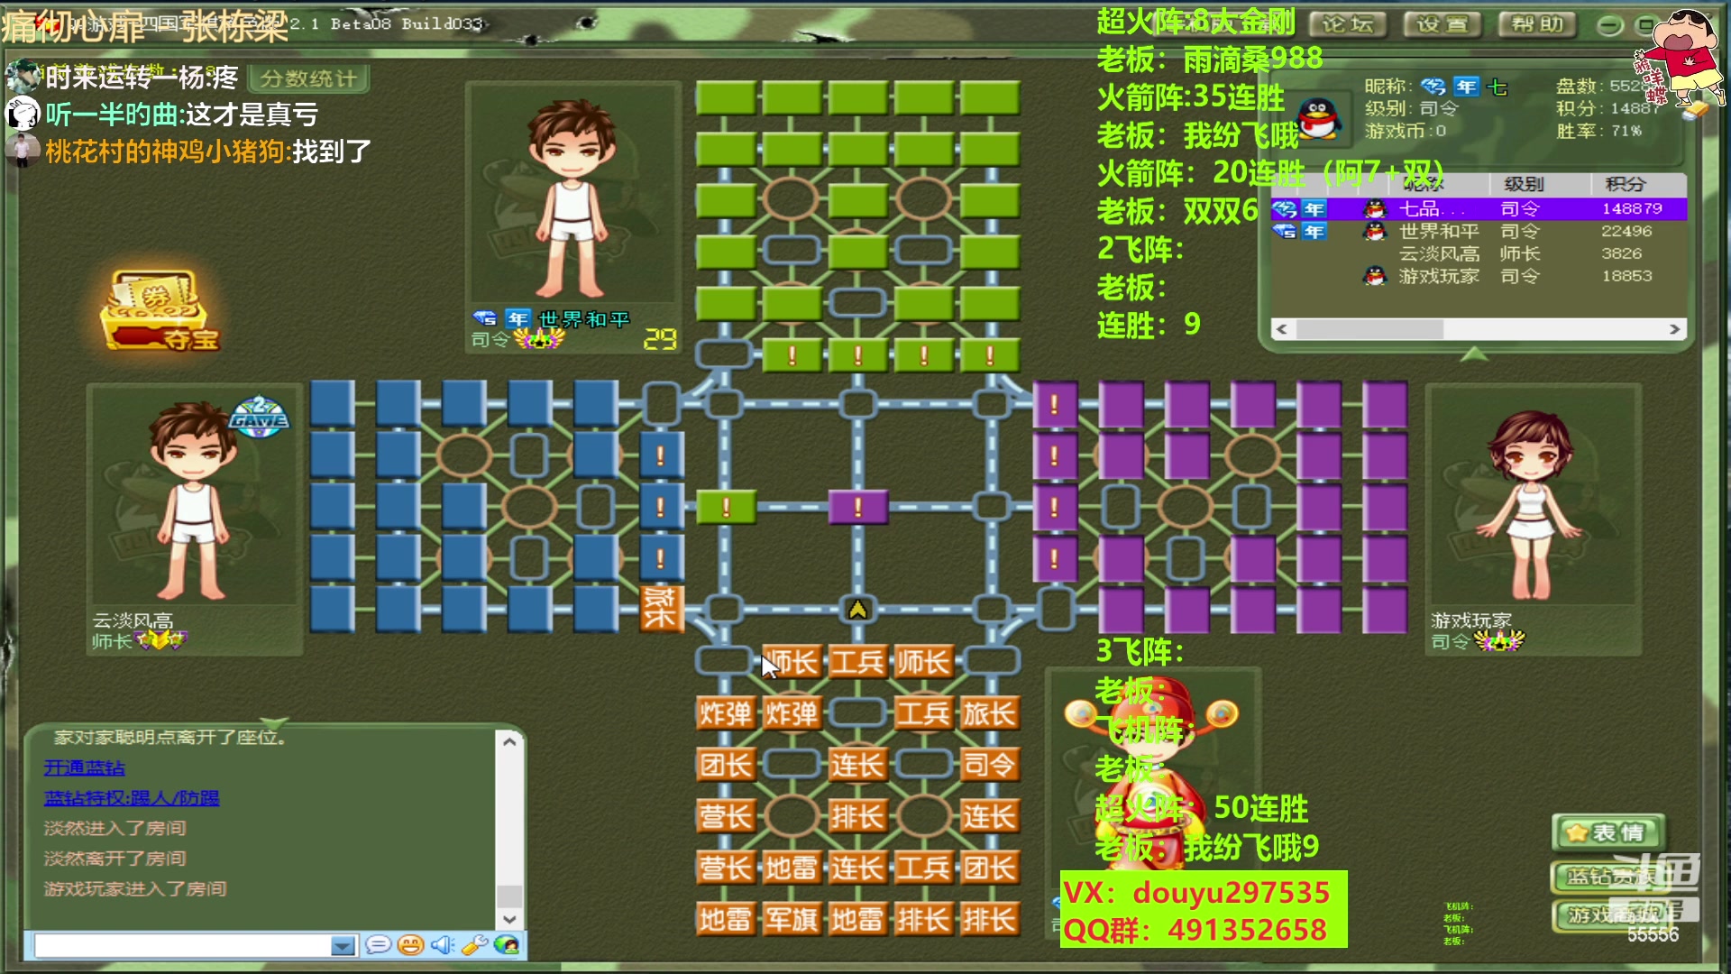This screenshot has height=974, width=1731.
Task: Toggle the speaker sound icon
Action: [442, 944]
